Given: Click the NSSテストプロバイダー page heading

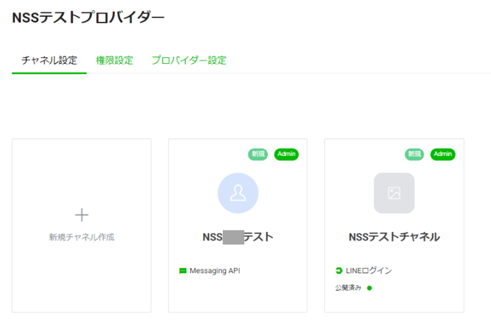Looking at the screenshot, I should pyautogui.click(x=88, y=17).
